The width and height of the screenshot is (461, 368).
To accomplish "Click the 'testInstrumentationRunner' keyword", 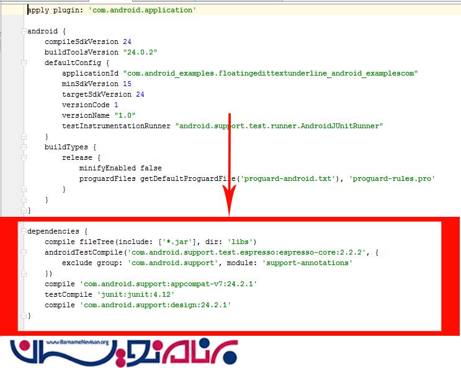I will [x=116, y=126].
